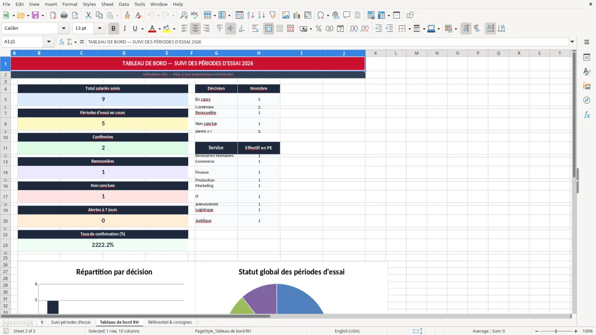The width and height of the screenshot is (596, 335).
Task: Switch to the Suivi périodes d'essai sheet
Action: point(71,322)
